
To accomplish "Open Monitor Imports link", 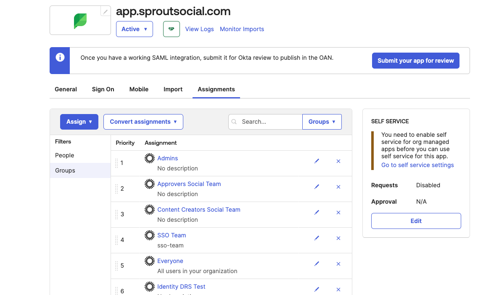I will click(242, 29).
